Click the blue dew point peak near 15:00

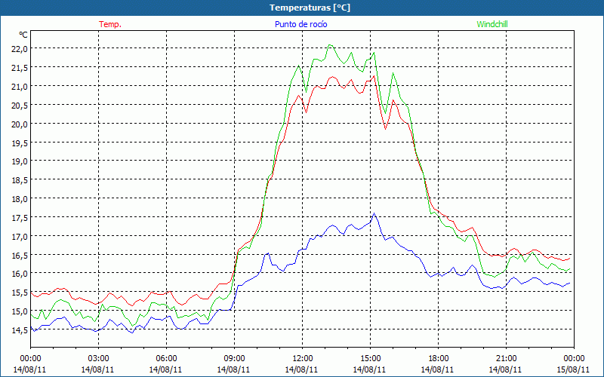[374, 213]
